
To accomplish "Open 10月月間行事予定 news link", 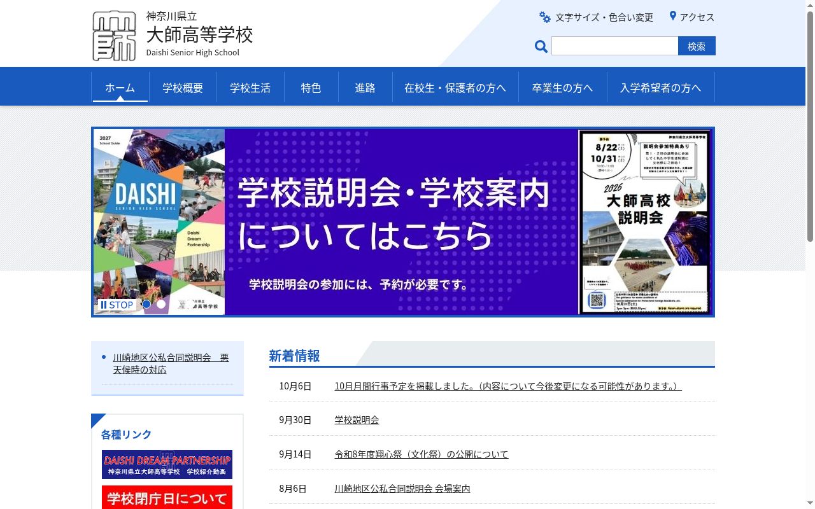I will pyautogui.click(x=508, y=386).
